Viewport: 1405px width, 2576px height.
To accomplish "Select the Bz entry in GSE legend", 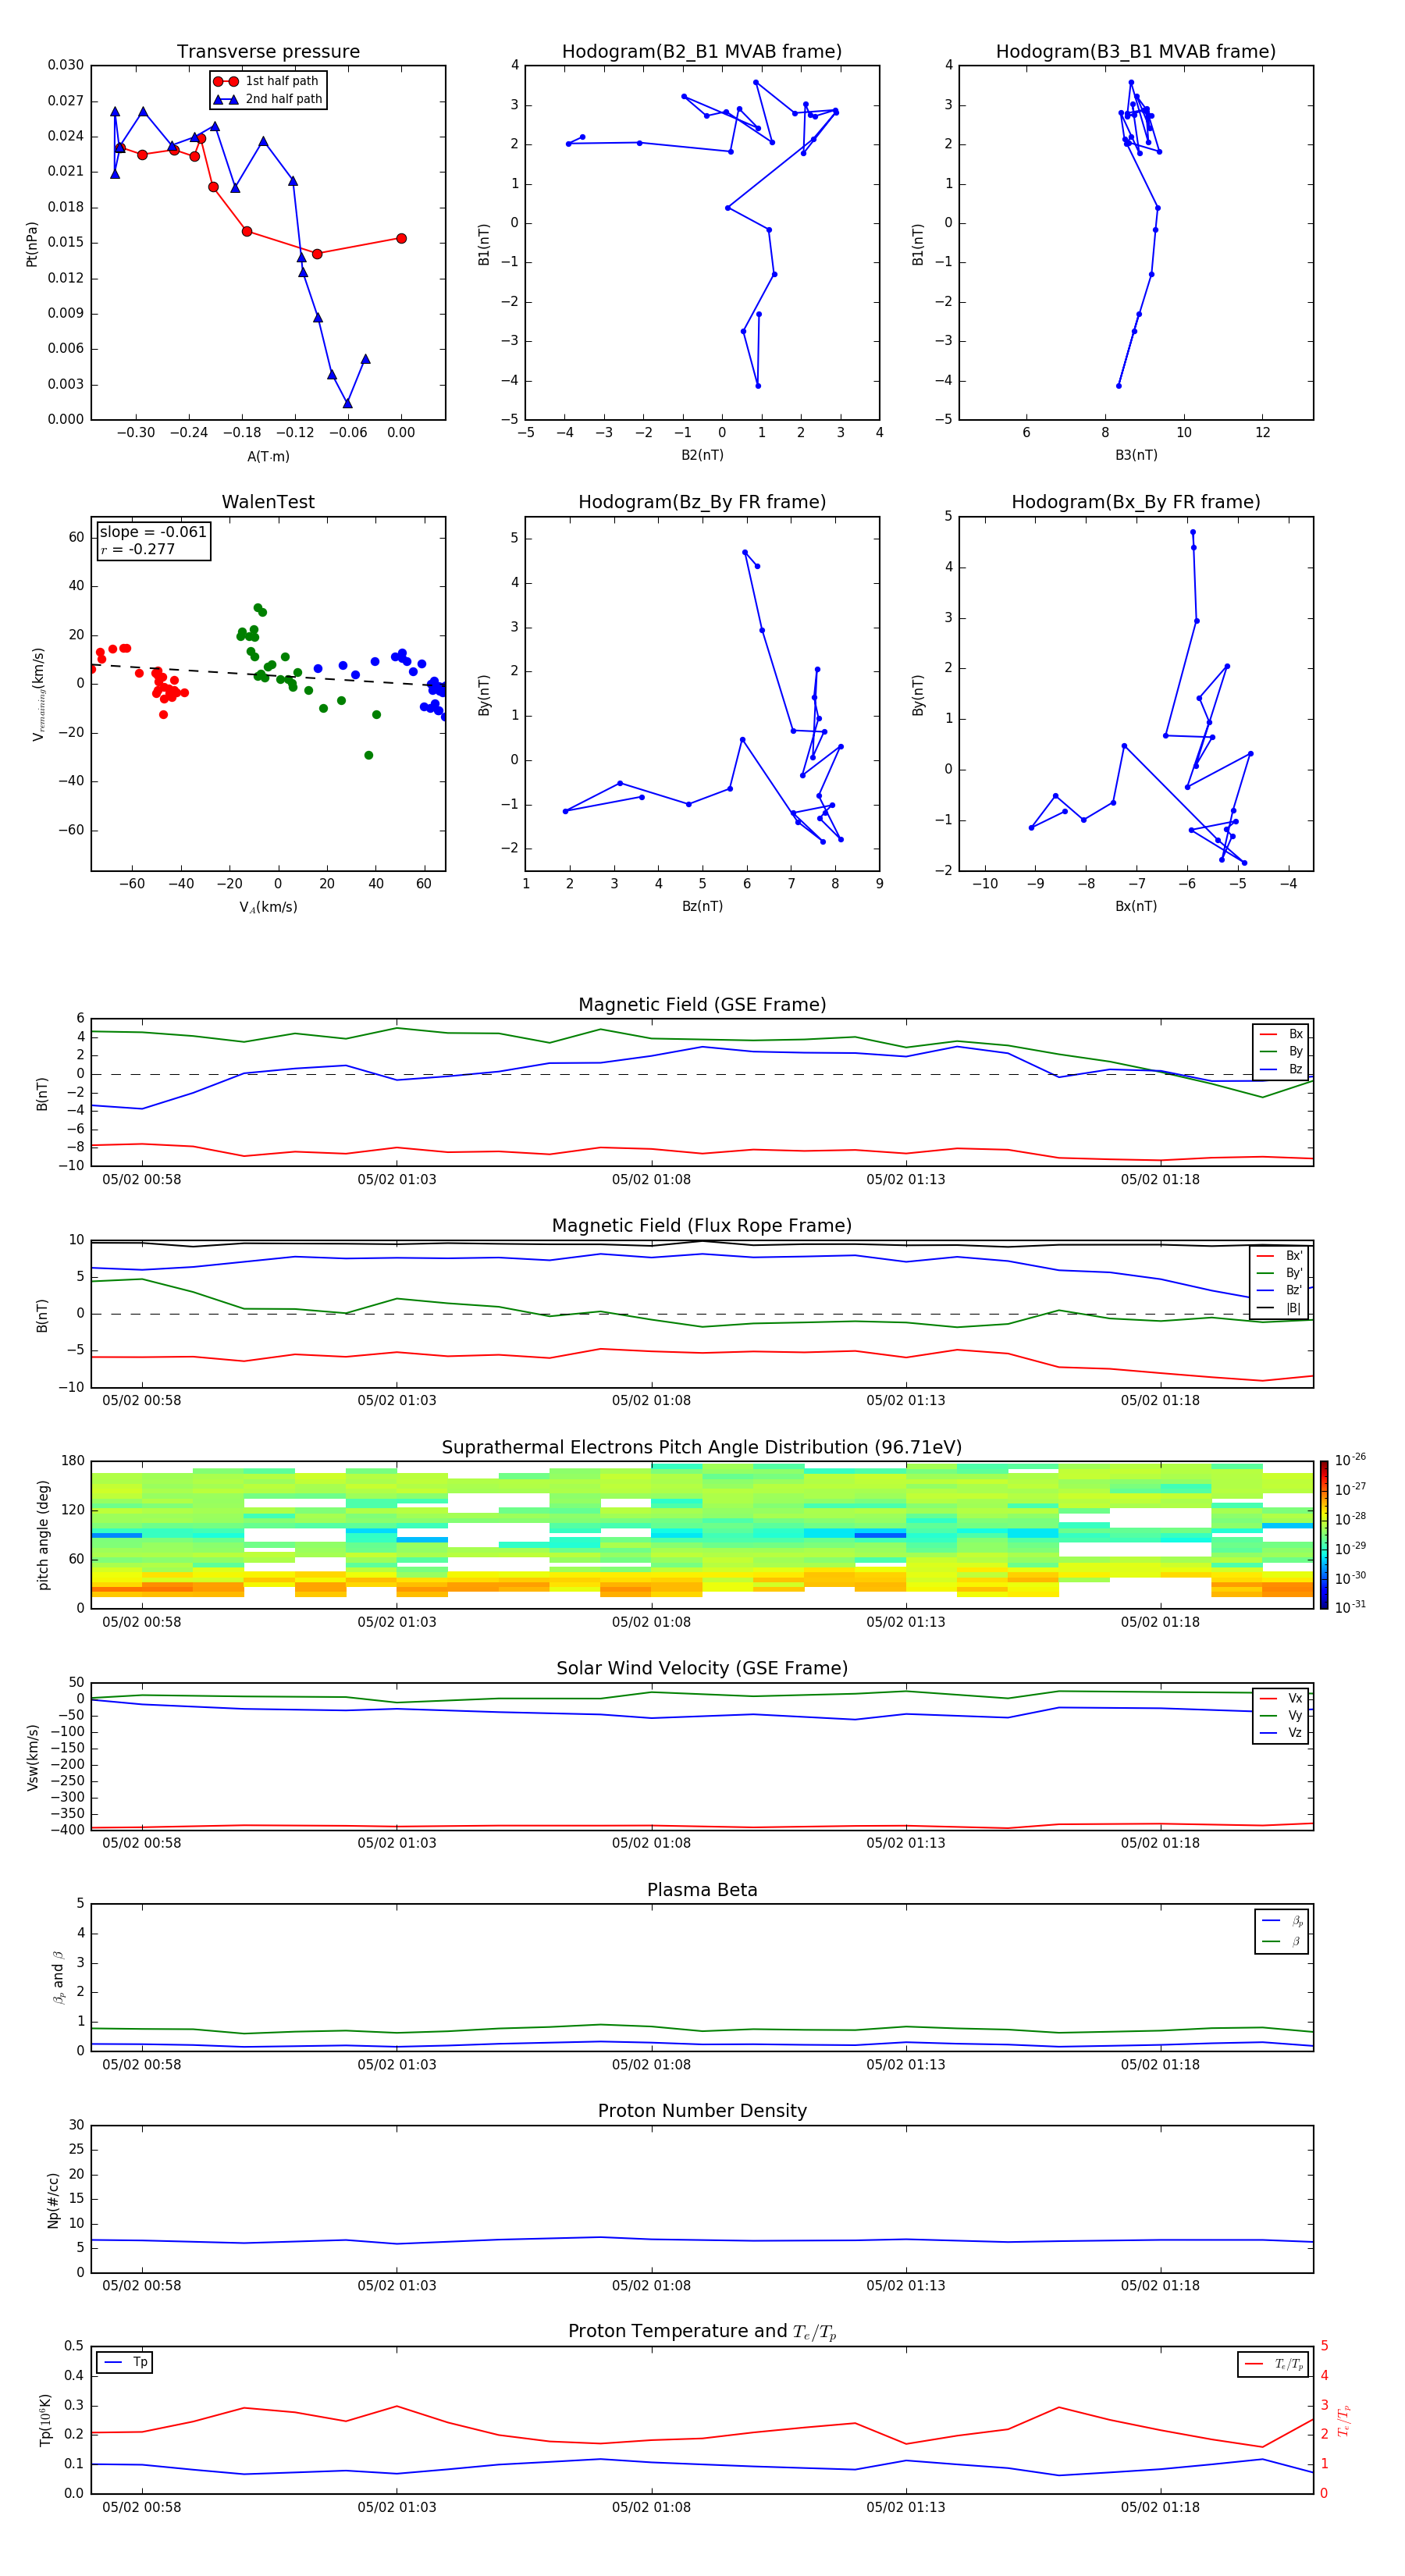I will (x=1282, y=1069).
